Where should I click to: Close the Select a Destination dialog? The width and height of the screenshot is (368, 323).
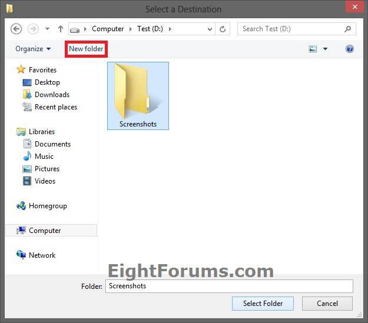pos(355,7)
